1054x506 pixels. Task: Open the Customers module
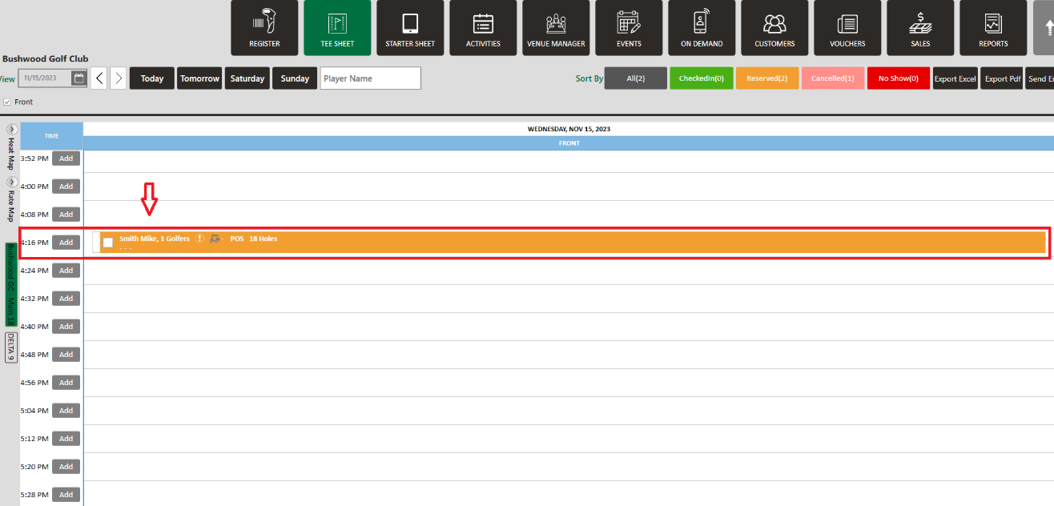tap(774, 28)
